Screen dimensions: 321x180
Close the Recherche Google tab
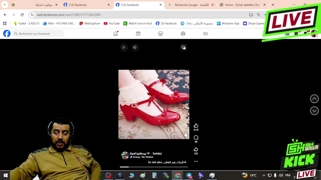212,5
